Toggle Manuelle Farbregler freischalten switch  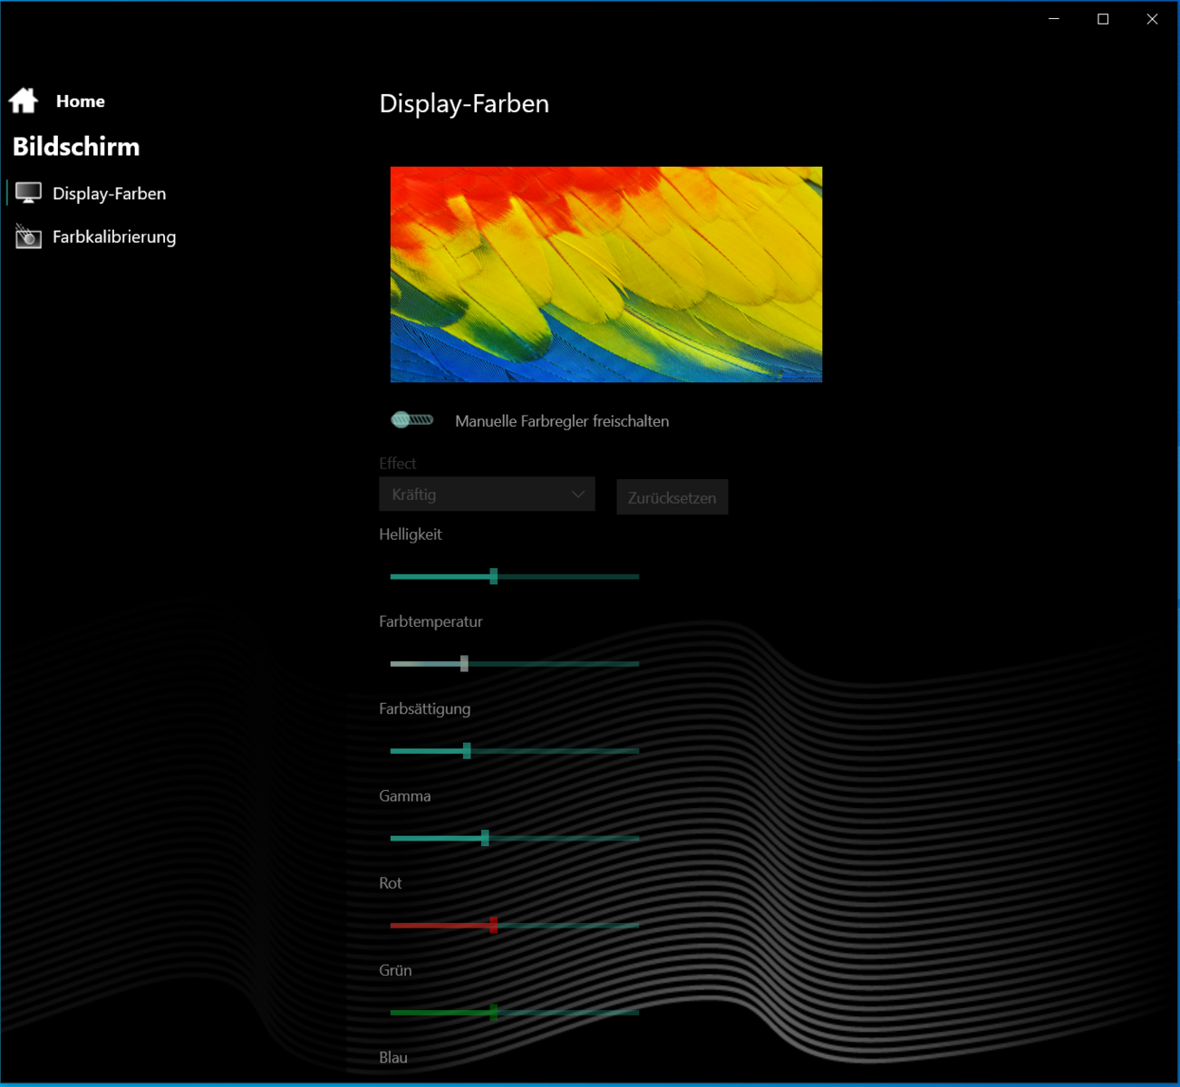click(x=412, y=420)
